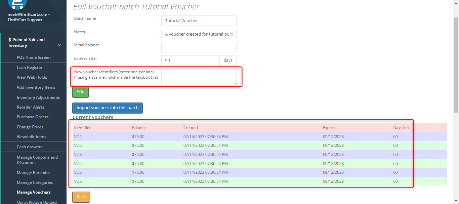
Task: Open Purchase Orders
Action: point(32,117)
